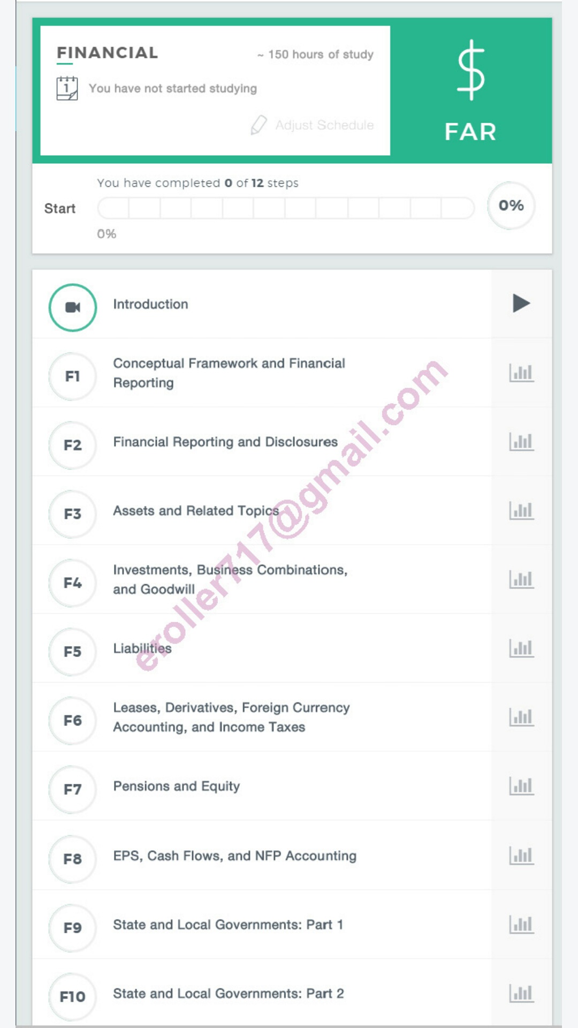Click the 0% circular progress indicator
This screenshot has height=1028, width=578.
511,206
